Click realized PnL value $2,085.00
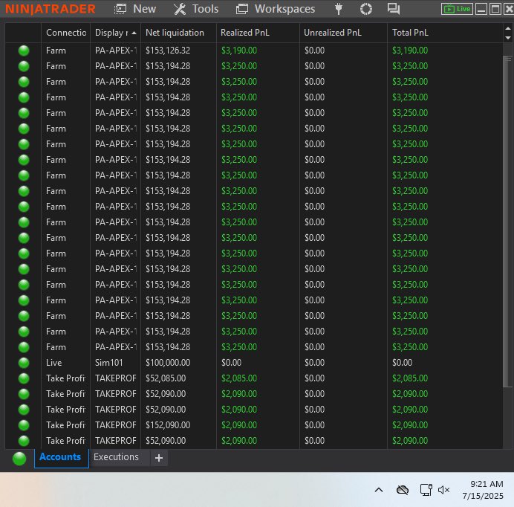Viewport: 514px width, 507px height. (239, 378)
